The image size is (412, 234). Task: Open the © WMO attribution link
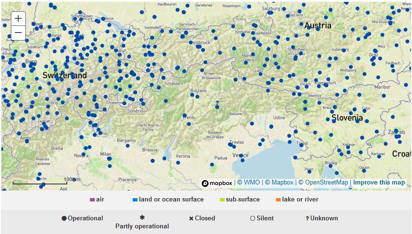(x=248, y=183)
